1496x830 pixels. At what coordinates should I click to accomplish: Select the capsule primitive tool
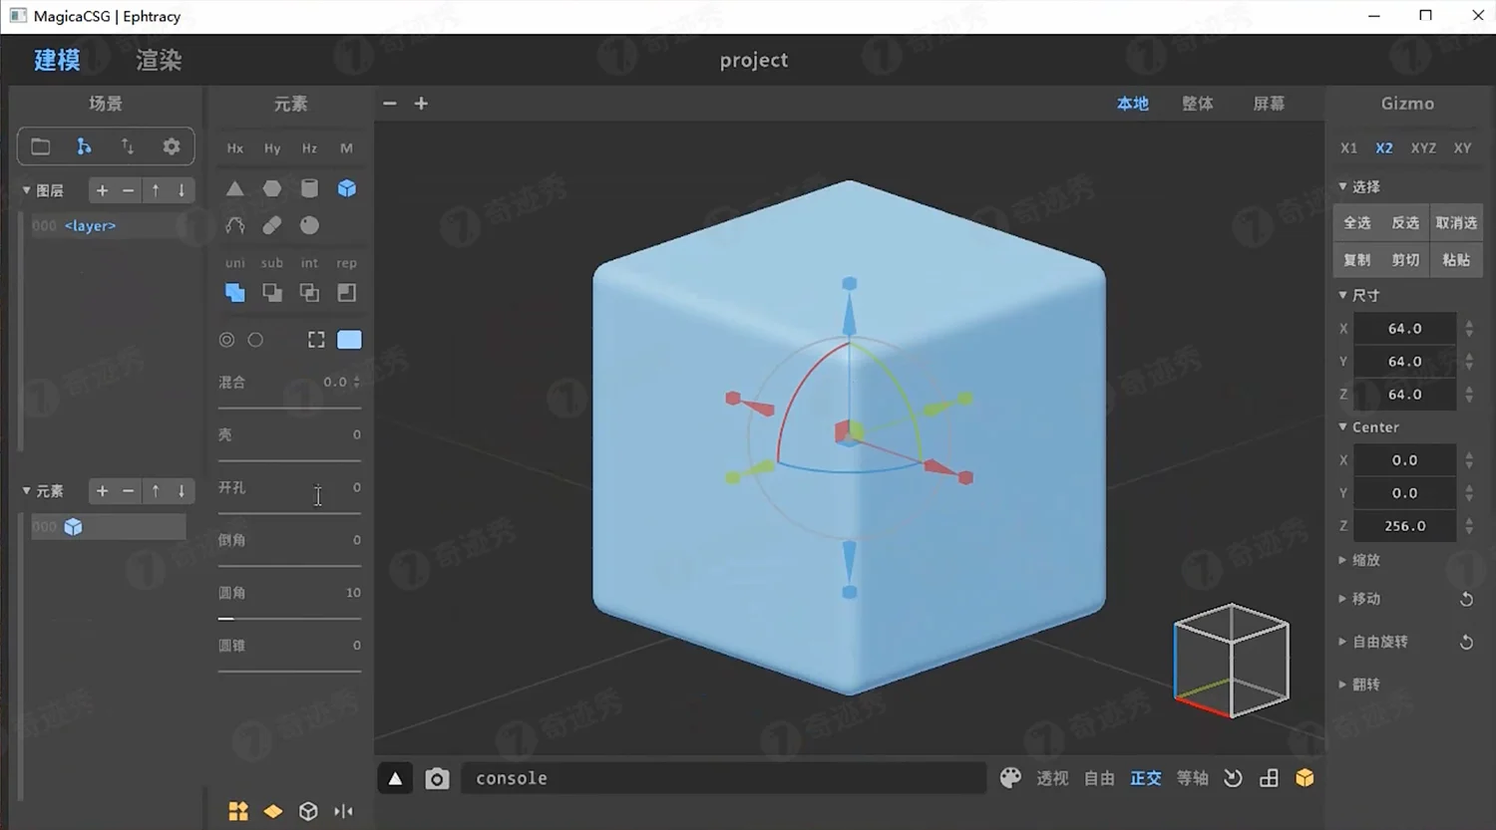click(x=271, y=225)
